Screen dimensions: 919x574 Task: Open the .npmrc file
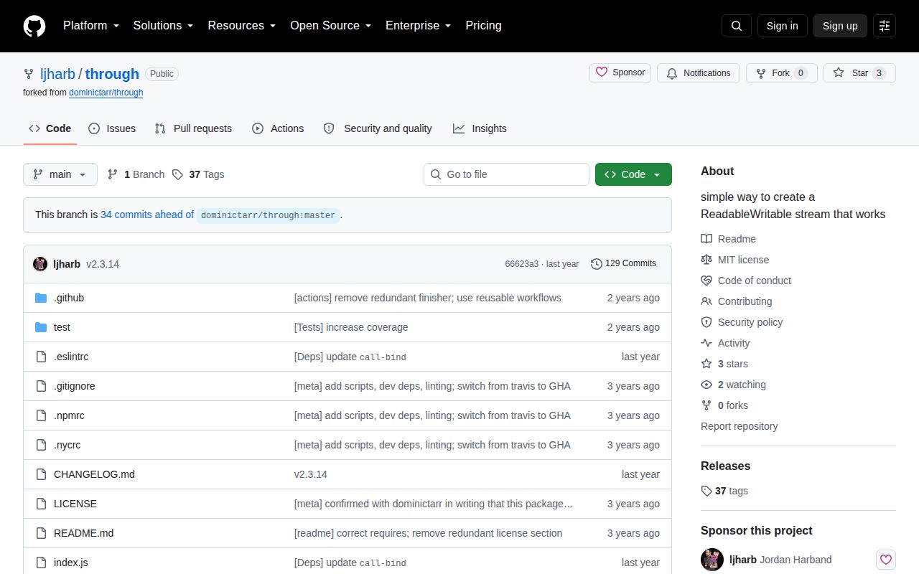coord(69,415)
